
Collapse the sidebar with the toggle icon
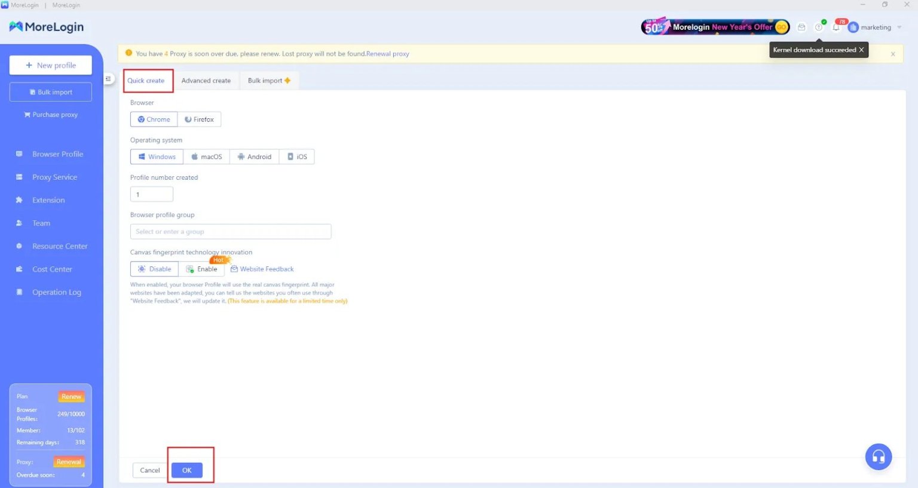[108, 79]
